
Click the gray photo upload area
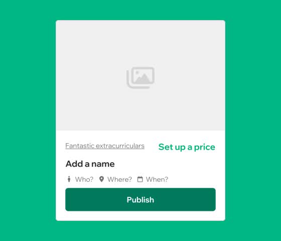click(140, 75)
